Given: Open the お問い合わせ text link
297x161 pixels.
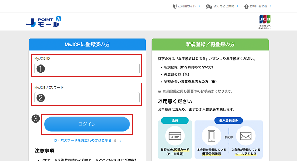Looking at the screenshot, I should [x=258, y=6].
